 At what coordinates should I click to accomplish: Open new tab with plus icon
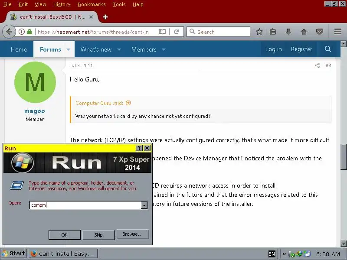coord(105,17)
